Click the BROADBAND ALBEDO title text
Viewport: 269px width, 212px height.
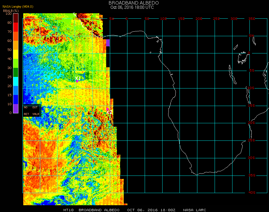(134, 3)
